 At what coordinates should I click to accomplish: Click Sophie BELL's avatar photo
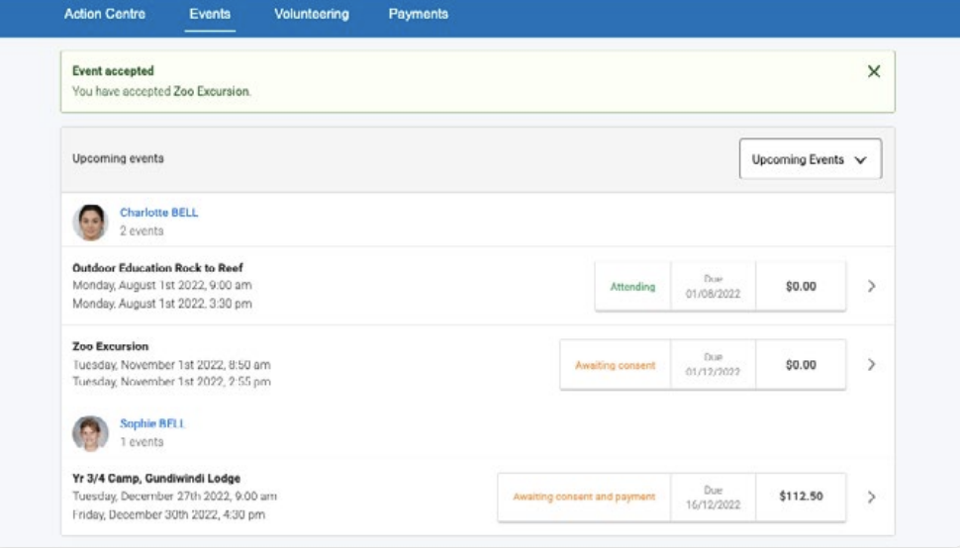(x=90, y=433)
